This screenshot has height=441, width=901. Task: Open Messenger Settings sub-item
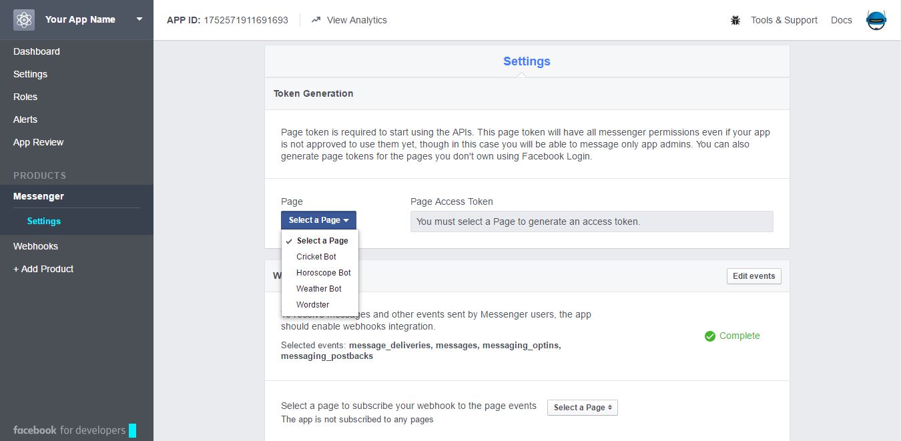pyautogui.click(x=44, y=221)
